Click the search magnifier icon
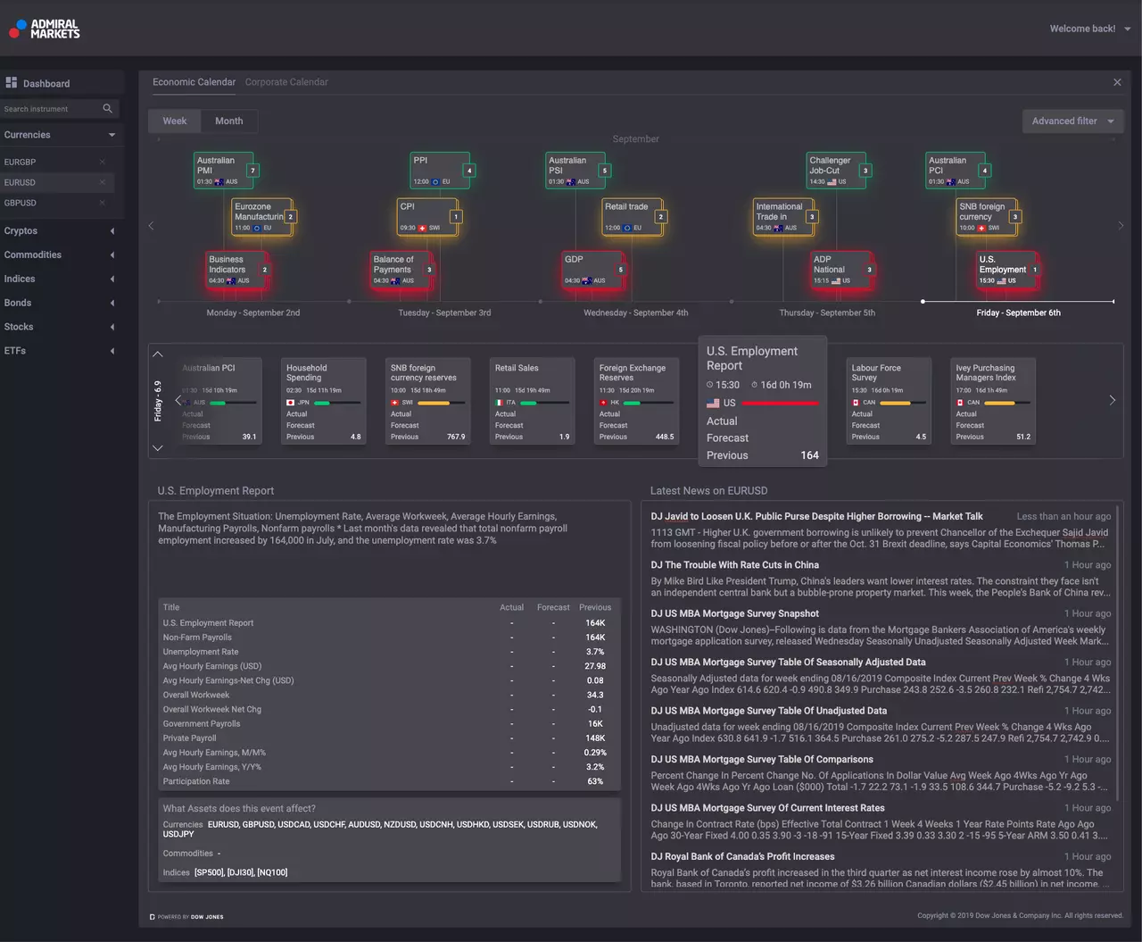1142x942 pixels. tap(107, 109)
